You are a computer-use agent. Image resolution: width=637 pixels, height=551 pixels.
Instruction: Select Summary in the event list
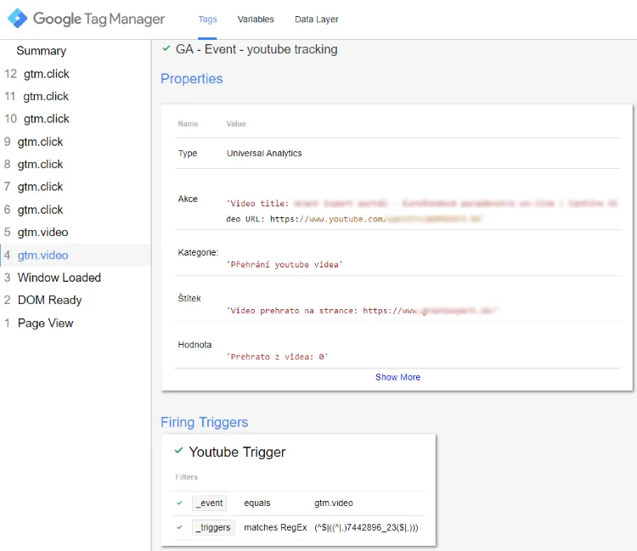41,51
